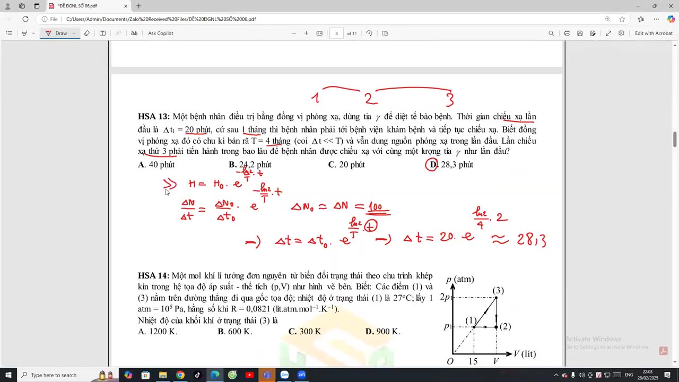Image resolution: width=679 pixels, height=382 pixels.
Task: Click the Edge profile avatar icon
Action: click(7, 6)
